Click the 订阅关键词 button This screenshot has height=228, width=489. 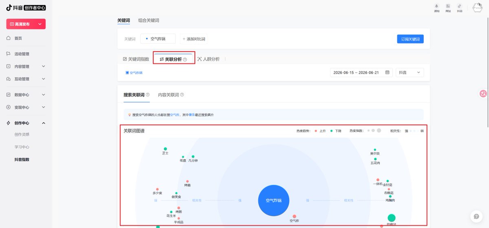point(410,39)
